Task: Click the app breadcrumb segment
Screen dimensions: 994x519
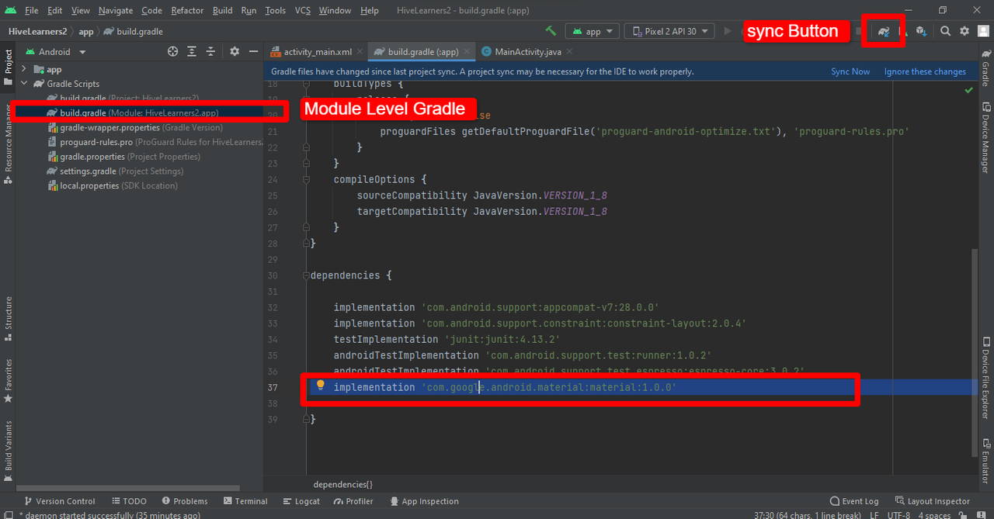Action: [86, 32]
